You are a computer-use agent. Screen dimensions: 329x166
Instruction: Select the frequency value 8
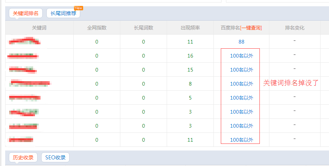tap(190, 84)
